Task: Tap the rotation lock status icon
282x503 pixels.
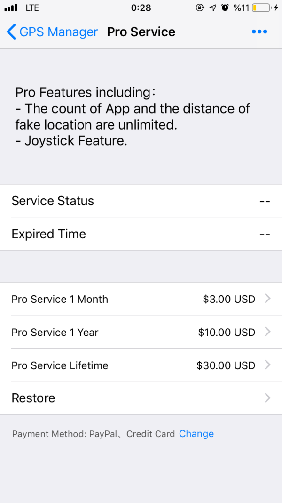Action: pyautogui.click(x=200, y=8)
